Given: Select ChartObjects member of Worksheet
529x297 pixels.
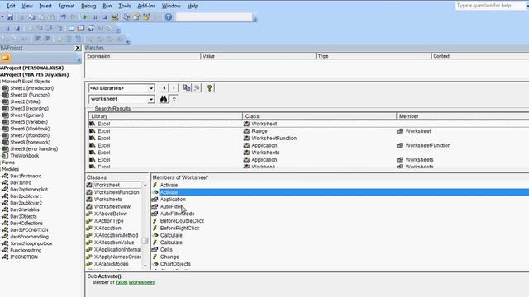Looking at the screenshot, I should pos(175,264).
